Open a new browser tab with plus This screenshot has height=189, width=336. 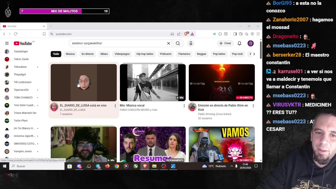[x=51, y=26]
